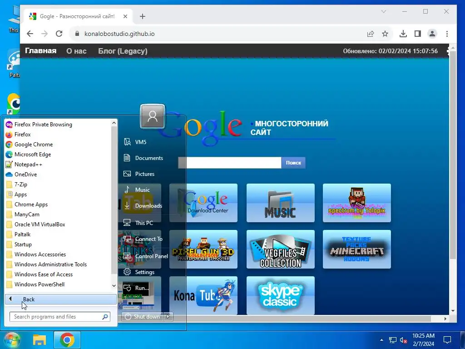The image size is (465, 349).
Task: Click the Chrome forward arrow
Action: click(x=45, y=34)
